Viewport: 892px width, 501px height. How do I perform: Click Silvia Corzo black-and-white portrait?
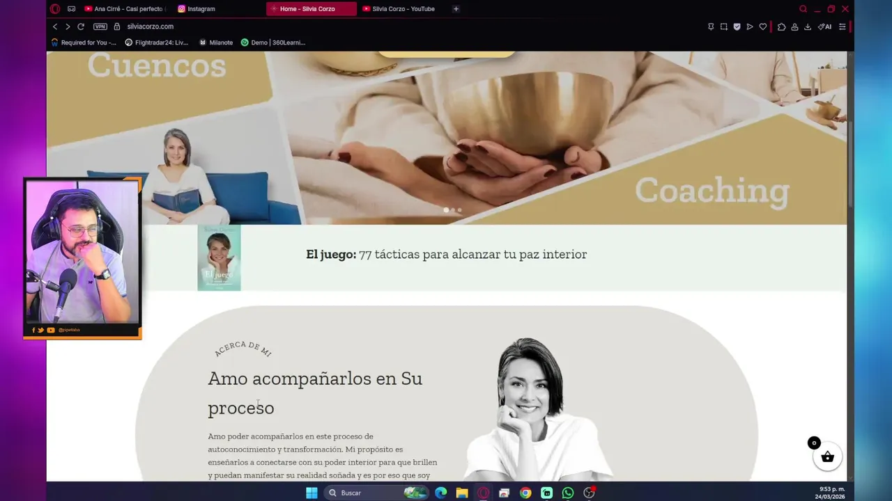[537, 409]
